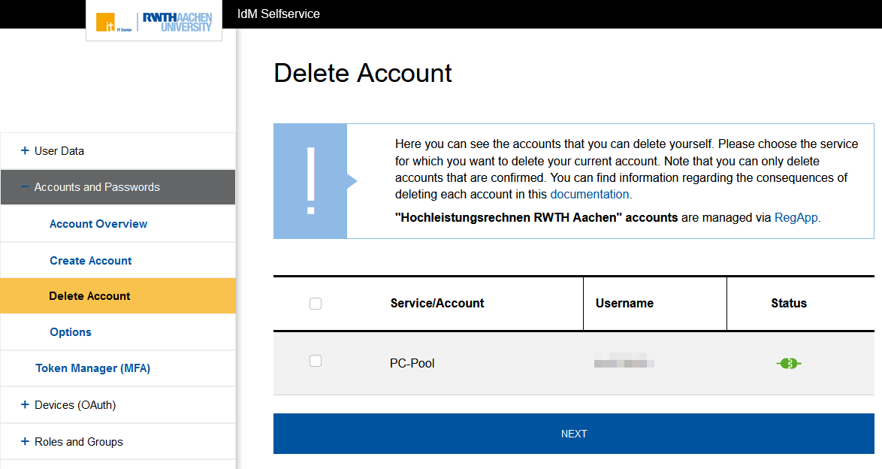Click the green status icon for PC-Pool
Viewport: 882px width, 469px height.
788,364
